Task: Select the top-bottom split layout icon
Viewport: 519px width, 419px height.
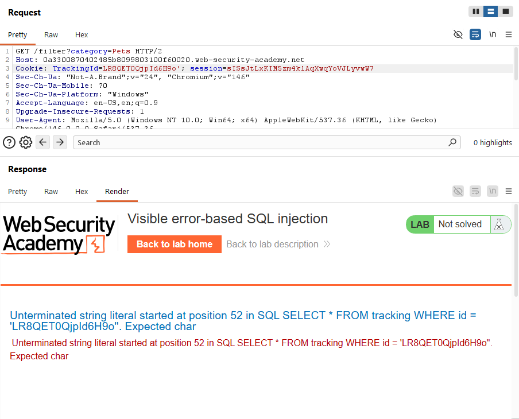Action: tap(490, 11)
